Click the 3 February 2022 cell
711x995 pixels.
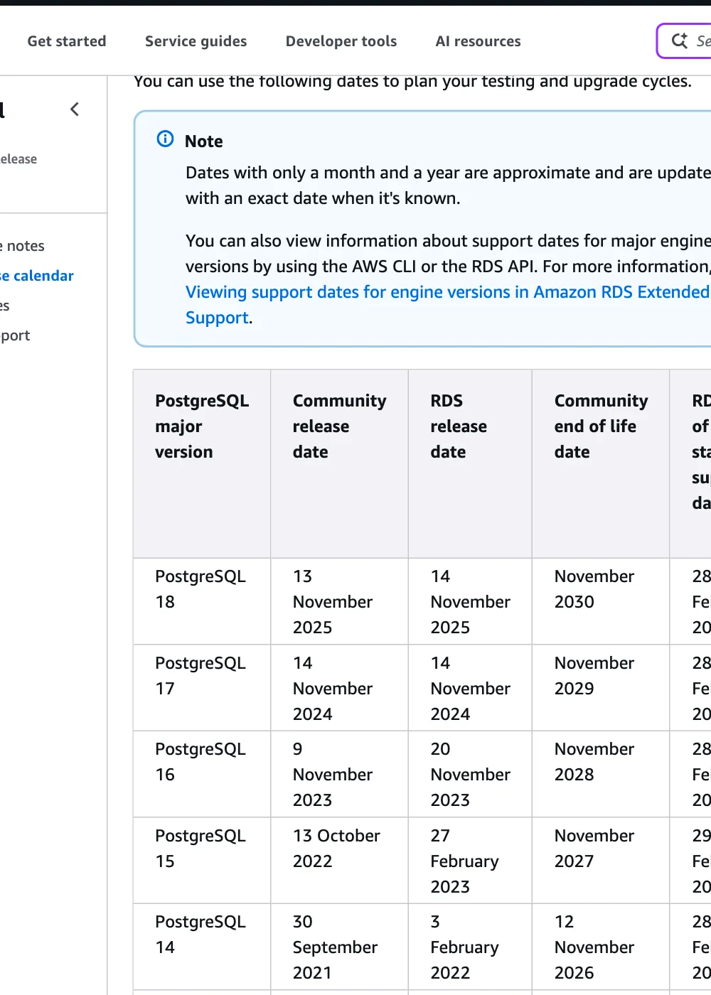[470, 947]
